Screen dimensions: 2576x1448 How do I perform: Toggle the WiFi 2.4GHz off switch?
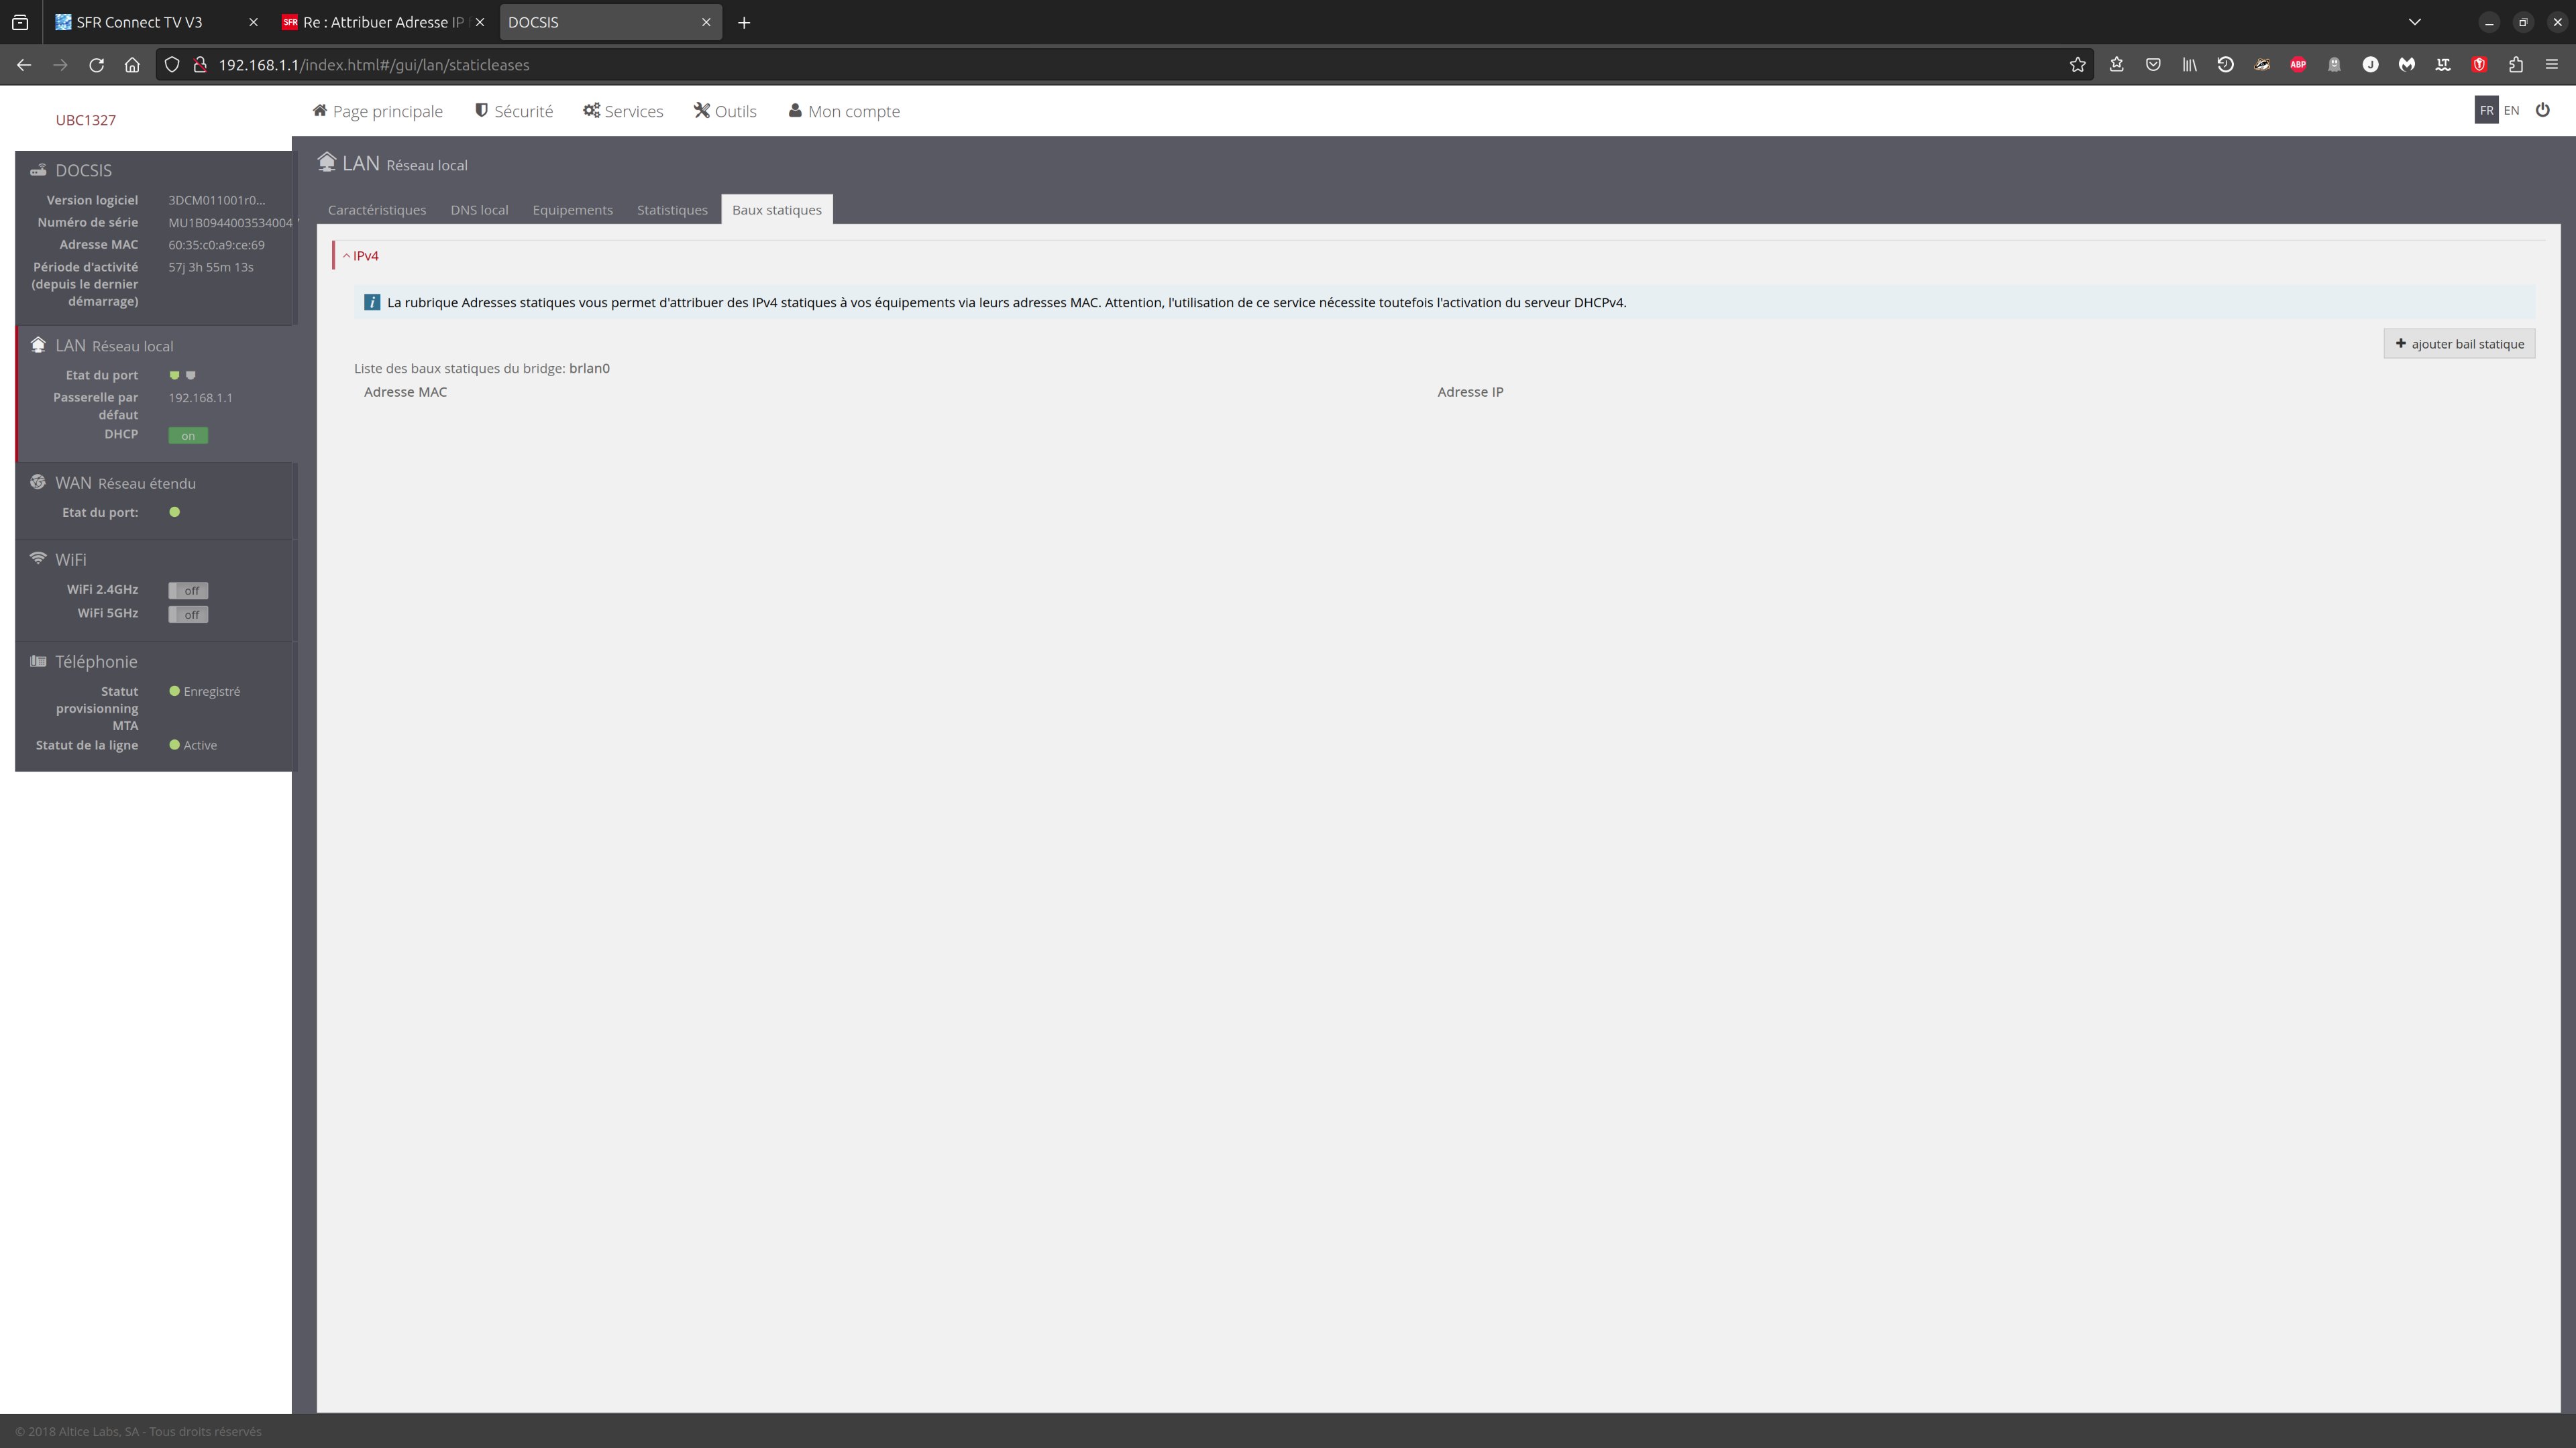tap(188, 591)
